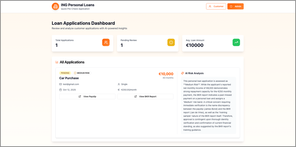Open the View Payslip document
The image size is (296, 147).
pyautogui.click(x=87, y=97)
